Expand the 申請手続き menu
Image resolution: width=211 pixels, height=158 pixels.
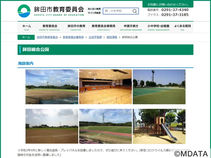tap(131, 27)
